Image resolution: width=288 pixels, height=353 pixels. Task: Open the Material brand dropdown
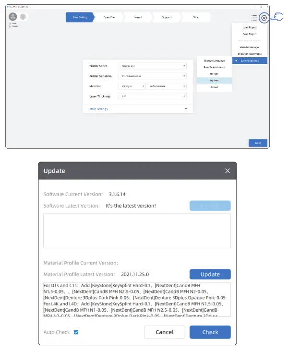(x=132, y=86)
